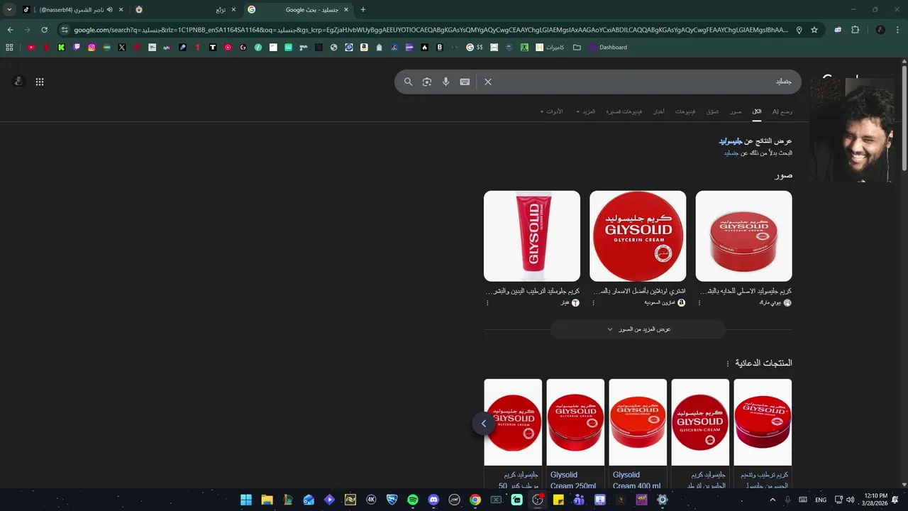Image resolution: width=908 pixels, height=511 pixels.
Task: Open the Google apps grid
Action: pos(40,82)
